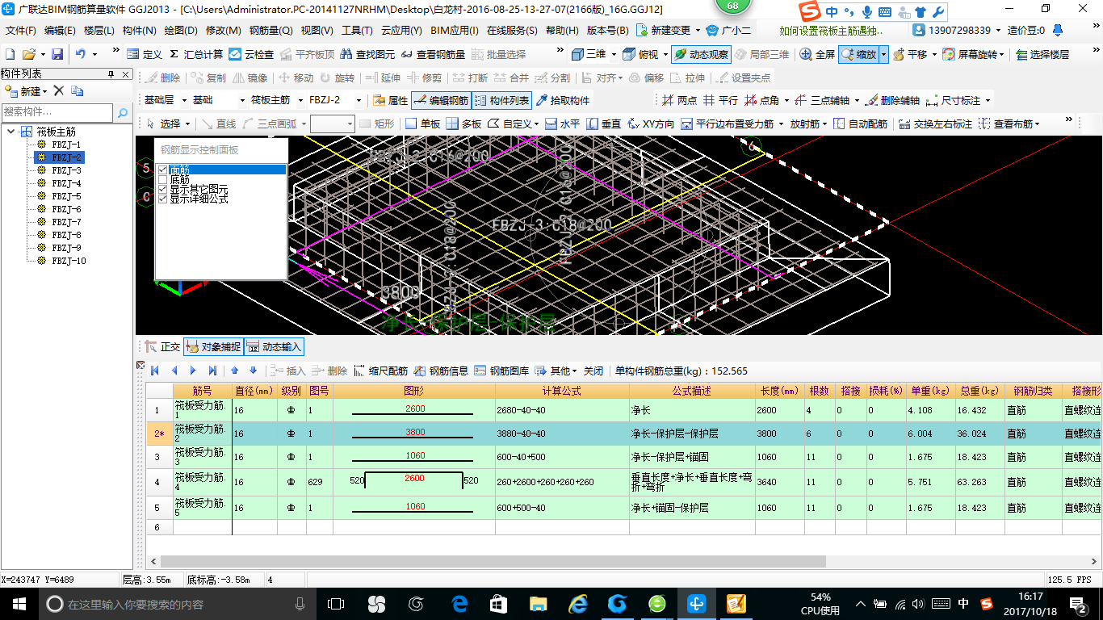The width and height of the screenshot is (1103, 620).
Task: Collapse 筏板主筋 tree node
Action: tap(11, 132)
